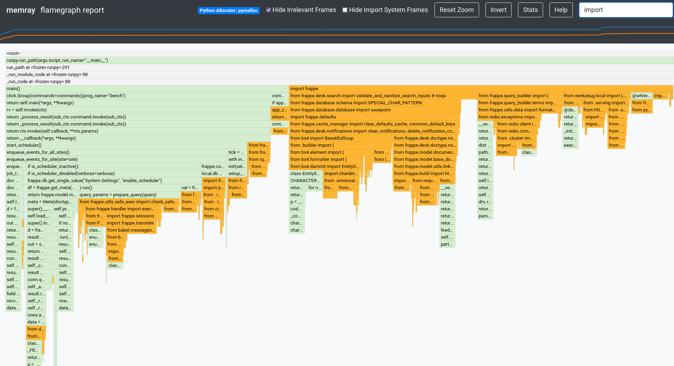Select 'from frappe.build import ht...' frame
The height and width of the screenshot is (366, 674).
(x=424, y=174)
